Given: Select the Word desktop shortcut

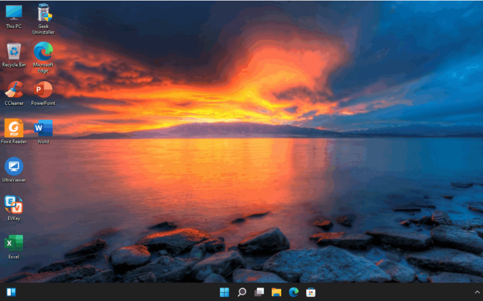Looking at the screenshot, I should (x=43, y=131).
